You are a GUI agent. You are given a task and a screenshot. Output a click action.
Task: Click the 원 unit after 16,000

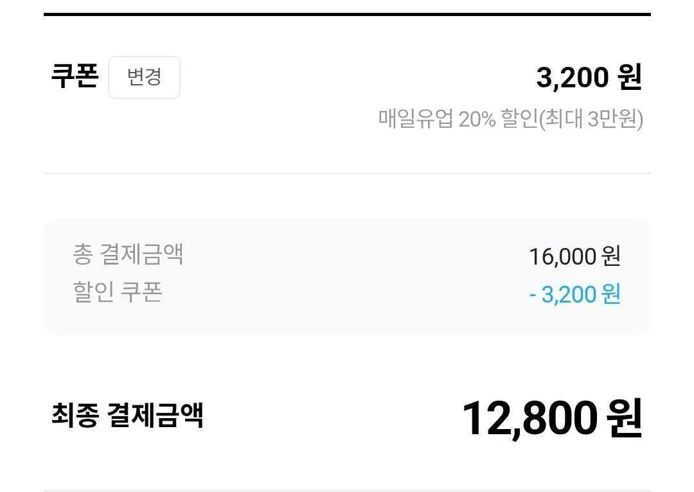pos(611,257)
